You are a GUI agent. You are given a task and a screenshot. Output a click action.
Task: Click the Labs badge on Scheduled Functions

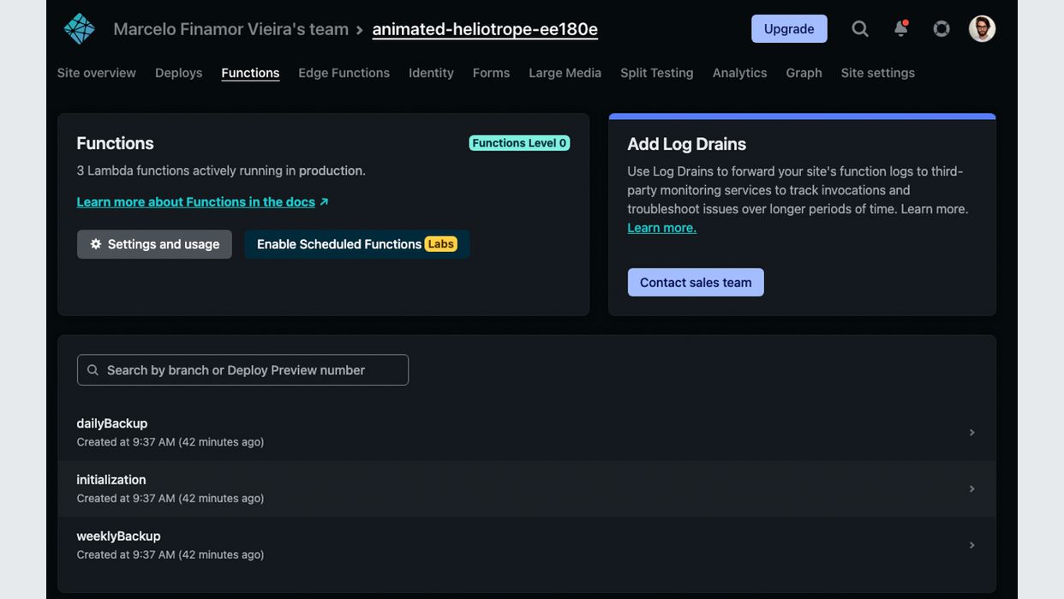tap(440, 244)
